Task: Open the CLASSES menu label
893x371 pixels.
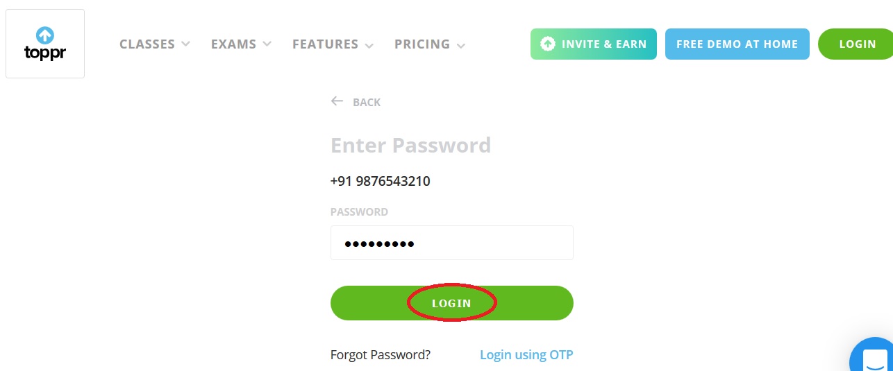Action: click(x=146, y=44)
